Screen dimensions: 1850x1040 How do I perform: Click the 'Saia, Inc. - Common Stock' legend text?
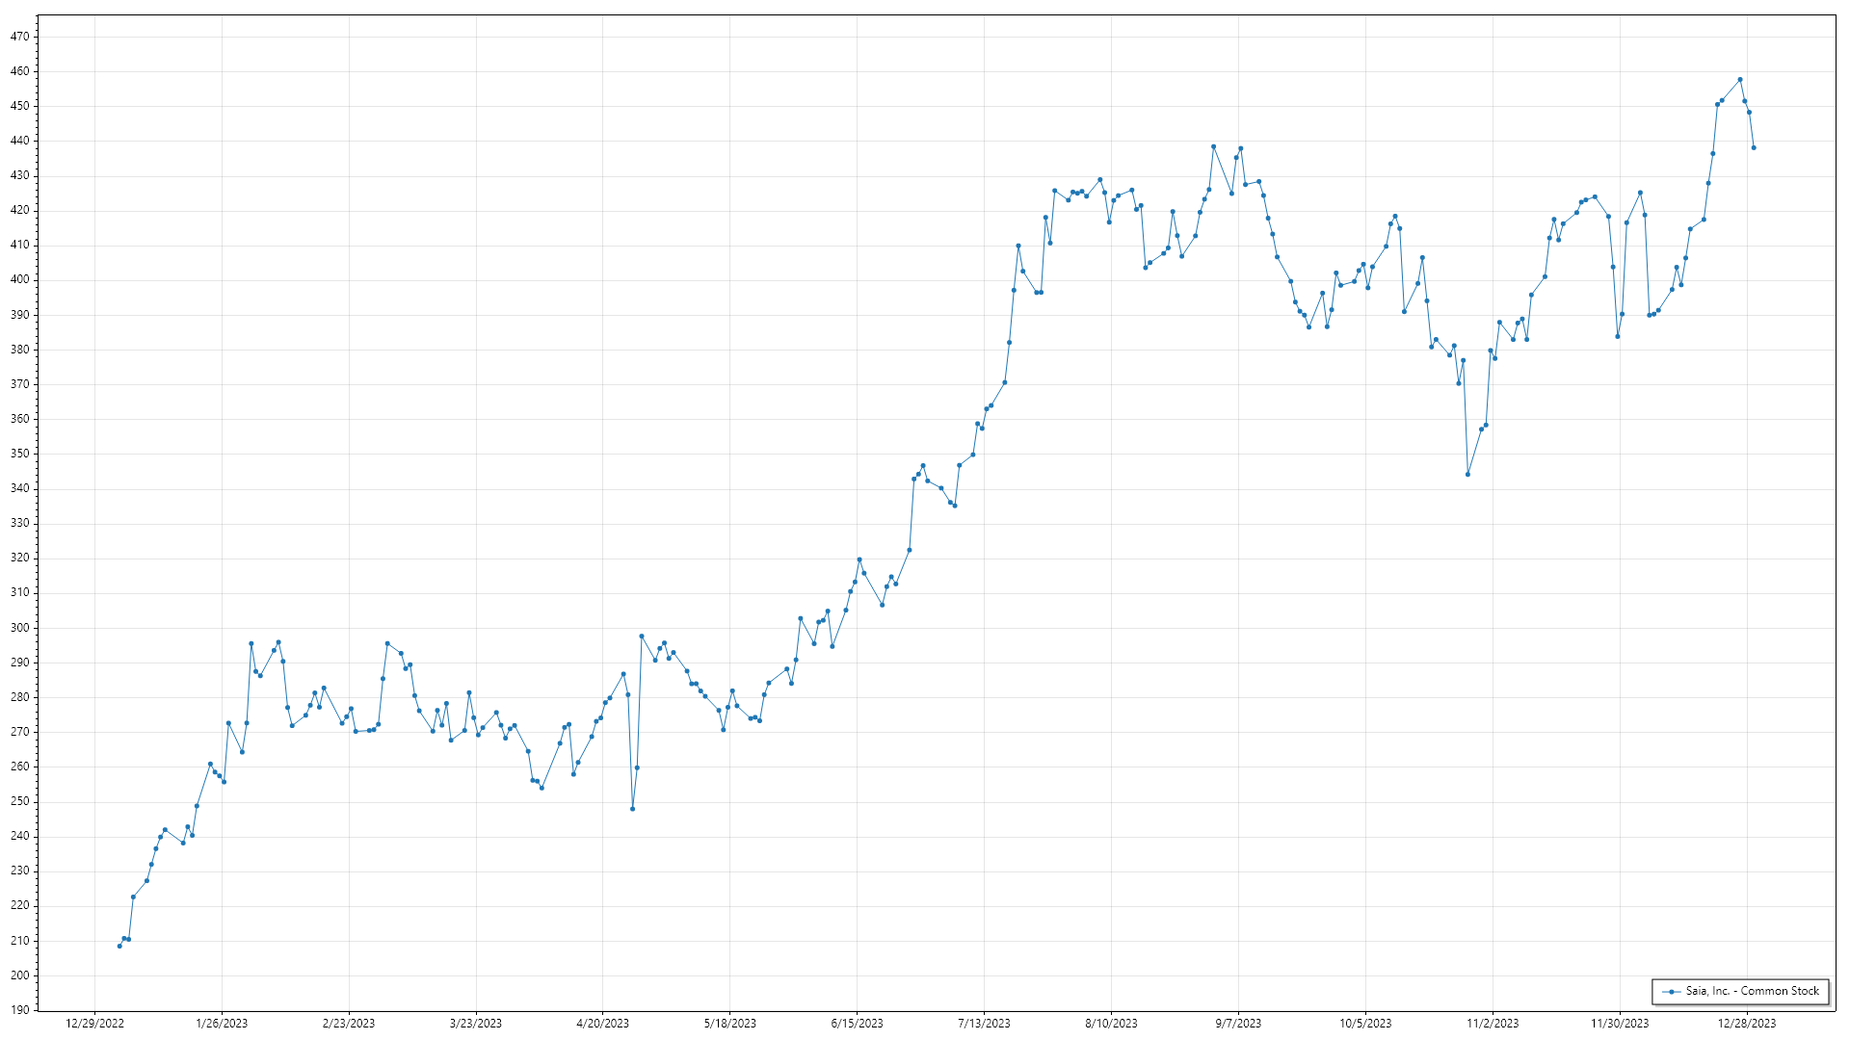click(1752, 991)
